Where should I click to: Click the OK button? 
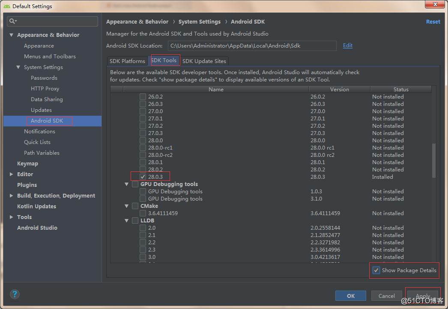pyautogui.click(x=351, y=296)
